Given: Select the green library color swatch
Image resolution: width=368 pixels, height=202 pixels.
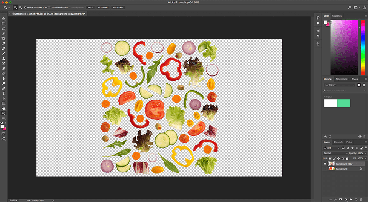Looking at the screenshot, I should point(344,103).
